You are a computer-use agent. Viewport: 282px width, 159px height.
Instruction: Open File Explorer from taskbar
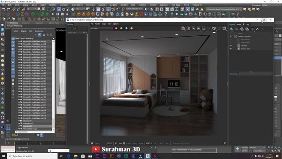76,156
